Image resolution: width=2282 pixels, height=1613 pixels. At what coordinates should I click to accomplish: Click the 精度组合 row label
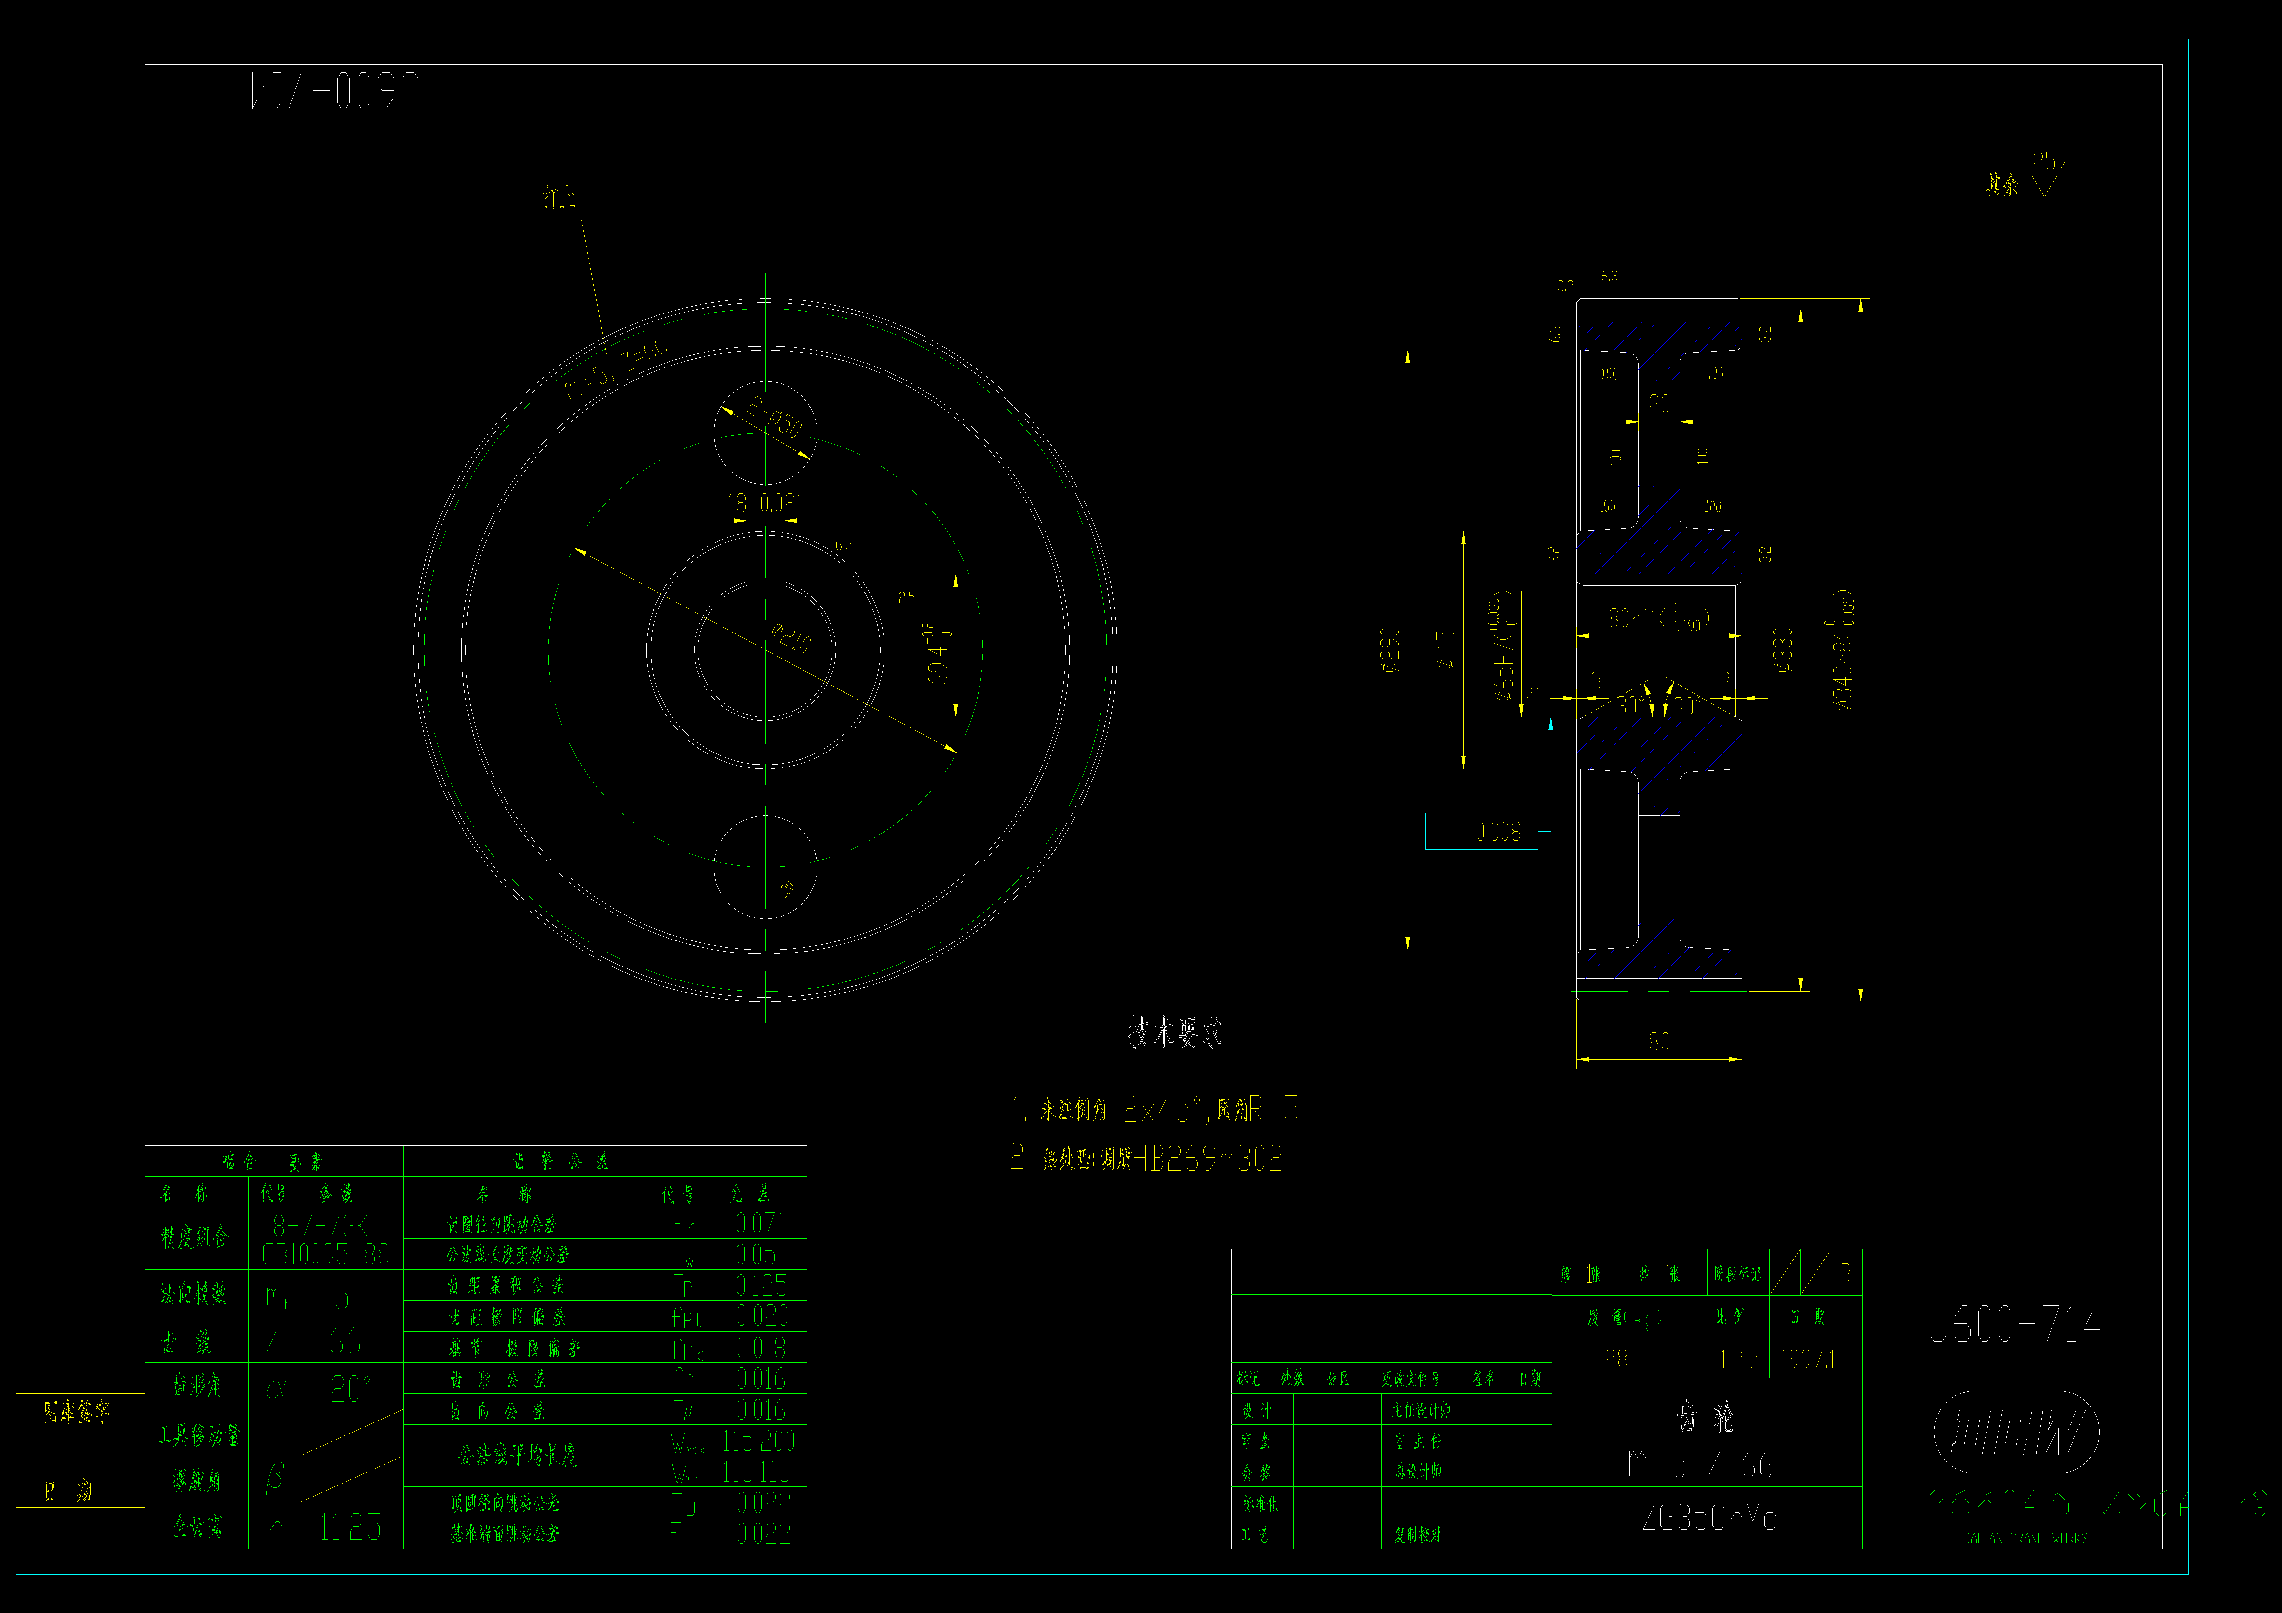click(195, 1237)
